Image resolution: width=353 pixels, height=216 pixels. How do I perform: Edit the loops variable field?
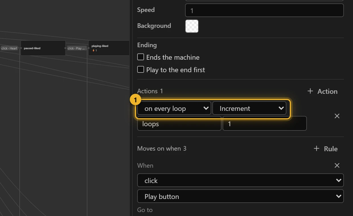[x=179, y=124]
